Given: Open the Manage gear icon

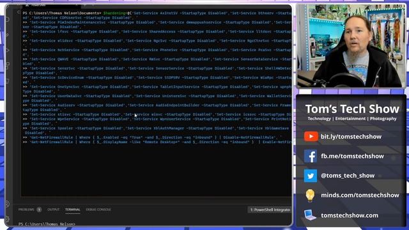Looking at the screenshot, I should [8, 219].
